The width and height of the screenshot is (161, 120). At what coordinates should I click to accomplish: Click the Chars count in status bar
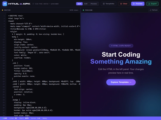click(24, 118)
